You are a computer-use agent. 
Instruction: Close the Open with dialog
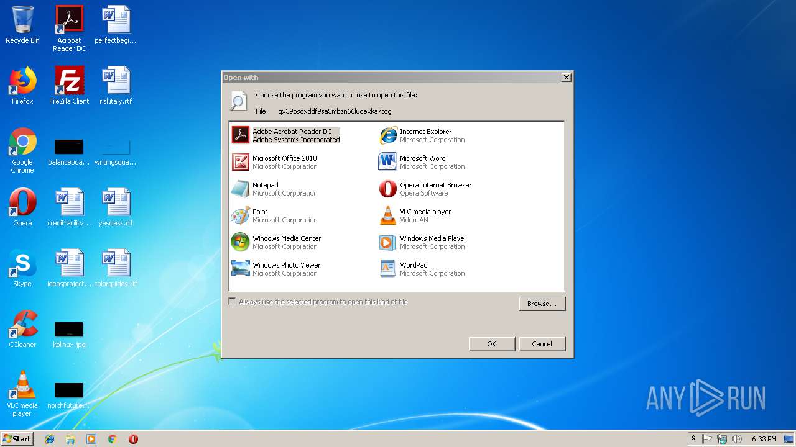pyautogui.click(x=566, y=78)
